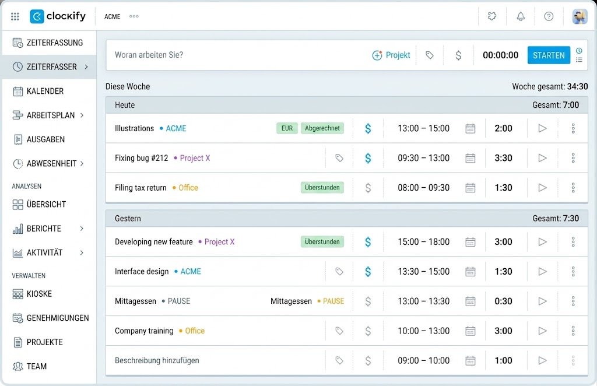
Task: Go to Zeiterfassung in the sidebar
Action: pos(49,43)
